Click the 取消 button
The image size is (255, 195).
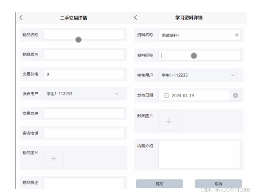click(218, 184)
